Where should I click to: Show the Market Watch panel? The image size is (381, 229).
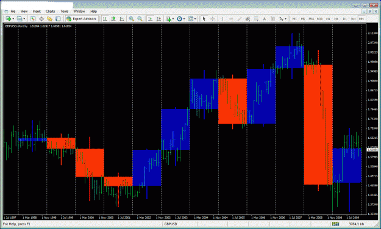tap(33, 19)
